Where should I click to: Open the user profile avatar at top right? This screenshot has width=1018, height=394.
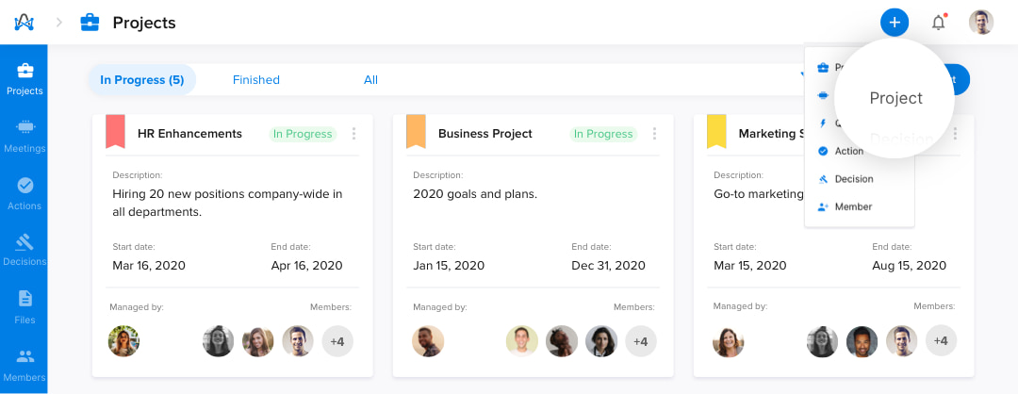pyautogui.click(x=981, y=23)
